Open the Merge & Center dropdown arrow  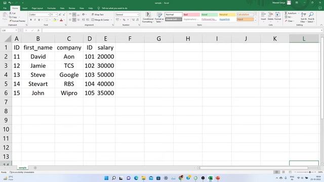(x=111, y=20)
